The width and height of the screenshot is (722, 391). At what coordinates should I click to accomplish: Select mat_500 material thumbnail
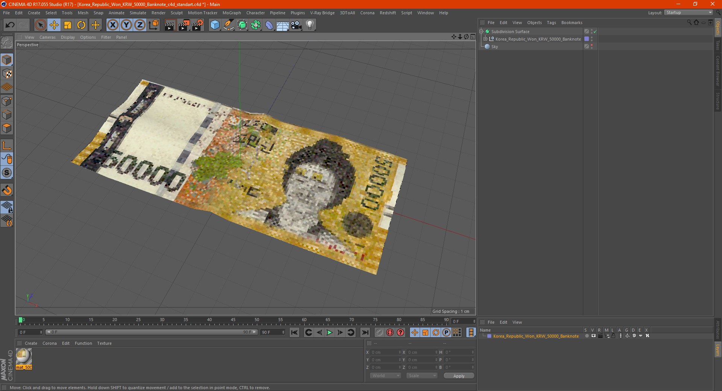click(x=24, y=356)
